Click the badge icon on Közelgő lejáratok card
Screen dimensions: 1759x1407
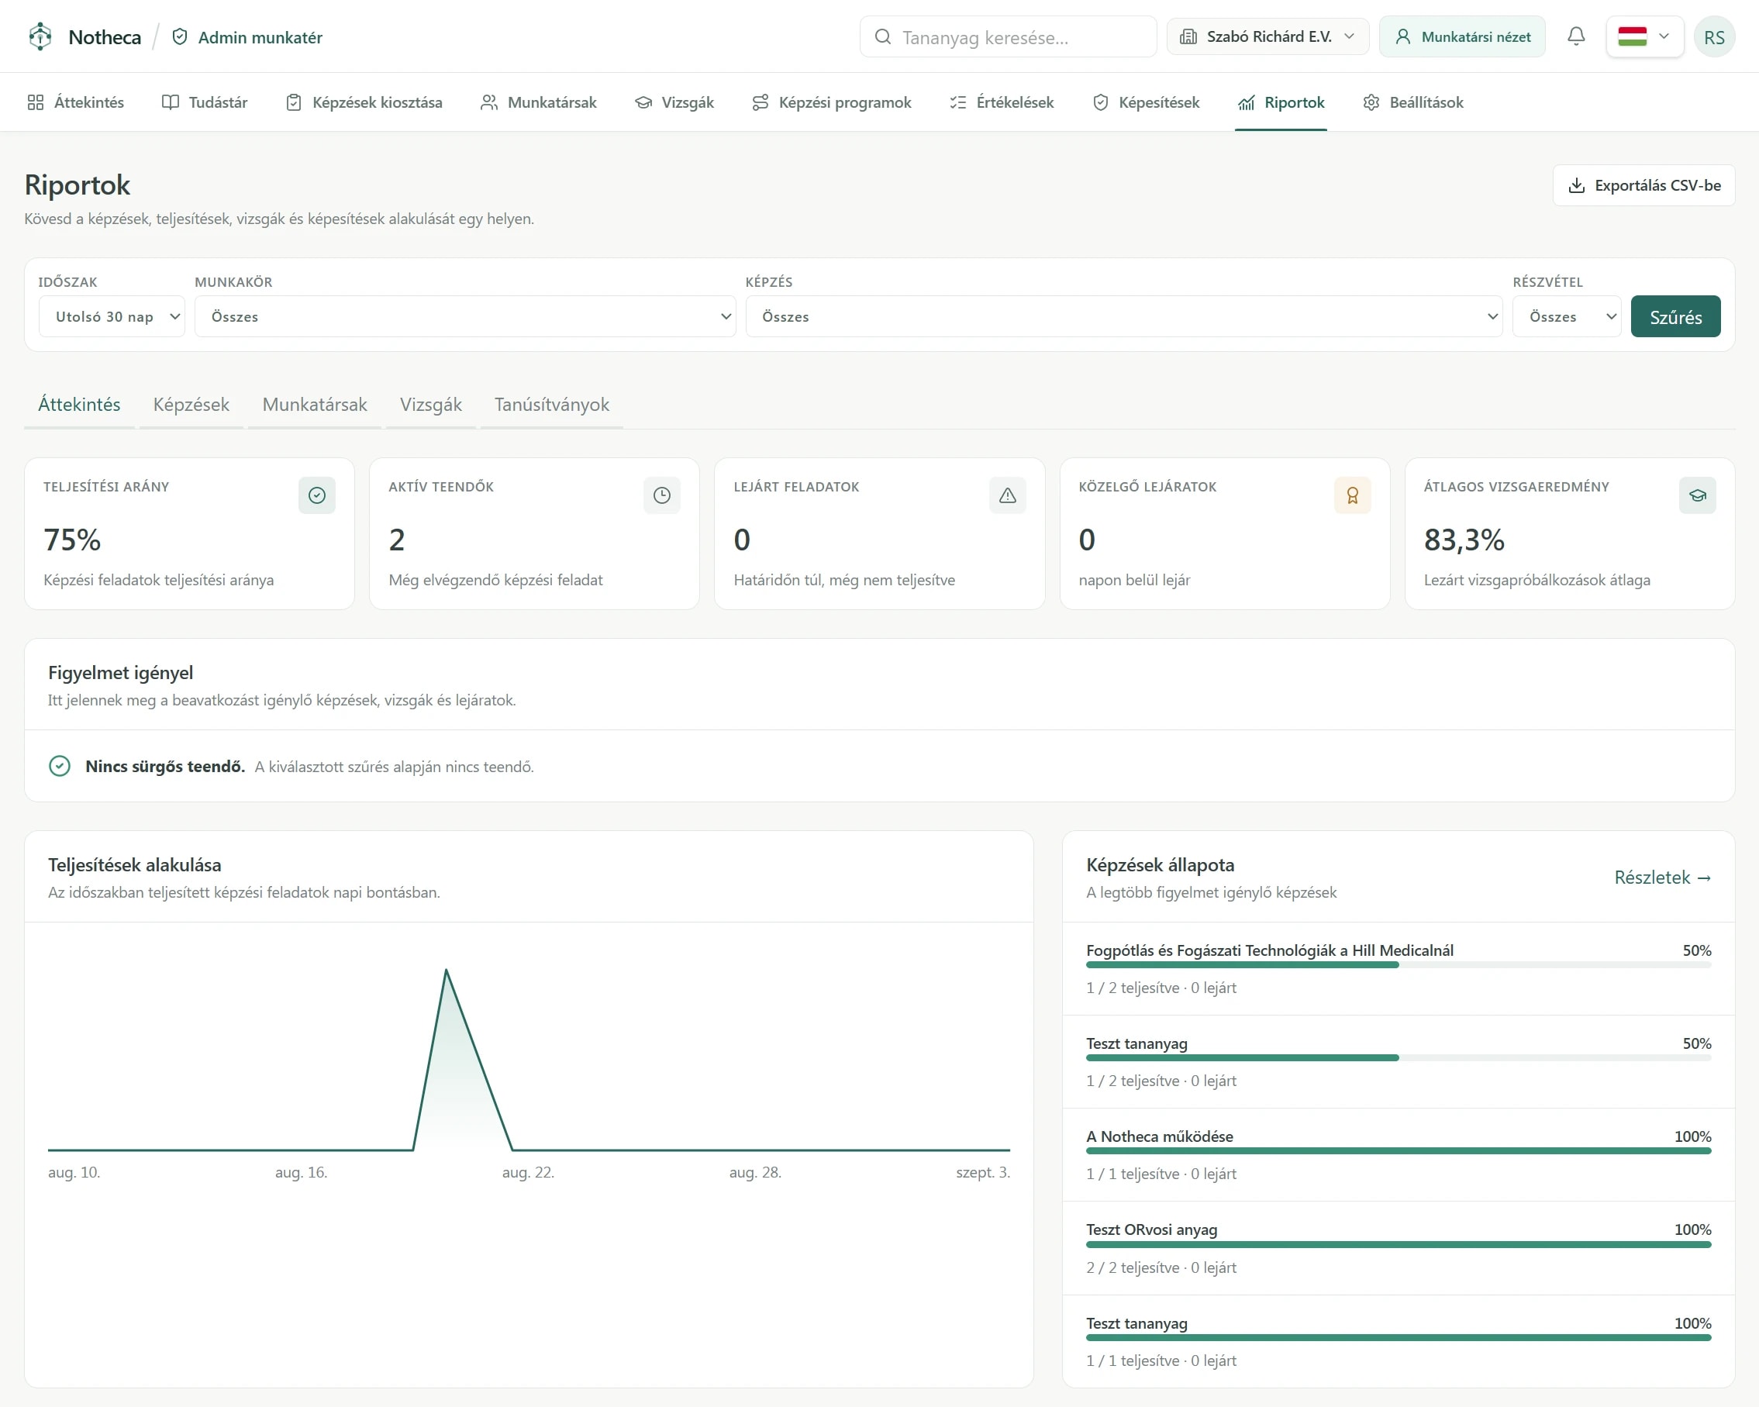[1352, 495]
